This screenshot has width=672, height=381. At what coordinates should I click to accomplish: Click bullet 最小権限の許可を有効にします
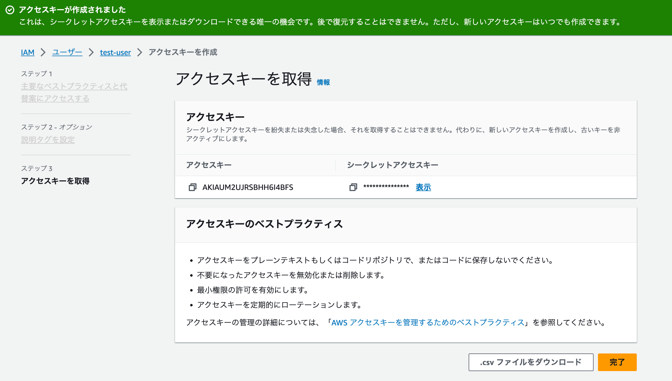click(253, 290)
